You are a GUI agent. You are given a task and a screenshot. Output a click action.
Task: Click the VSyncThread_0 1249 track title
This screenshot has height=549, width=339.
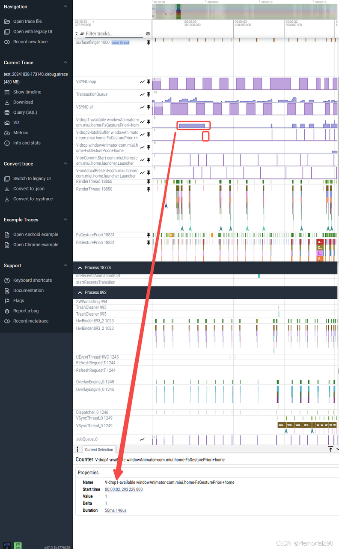coord(94,426)
